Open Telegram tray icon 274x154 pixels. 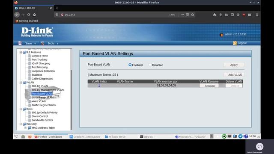241,136
